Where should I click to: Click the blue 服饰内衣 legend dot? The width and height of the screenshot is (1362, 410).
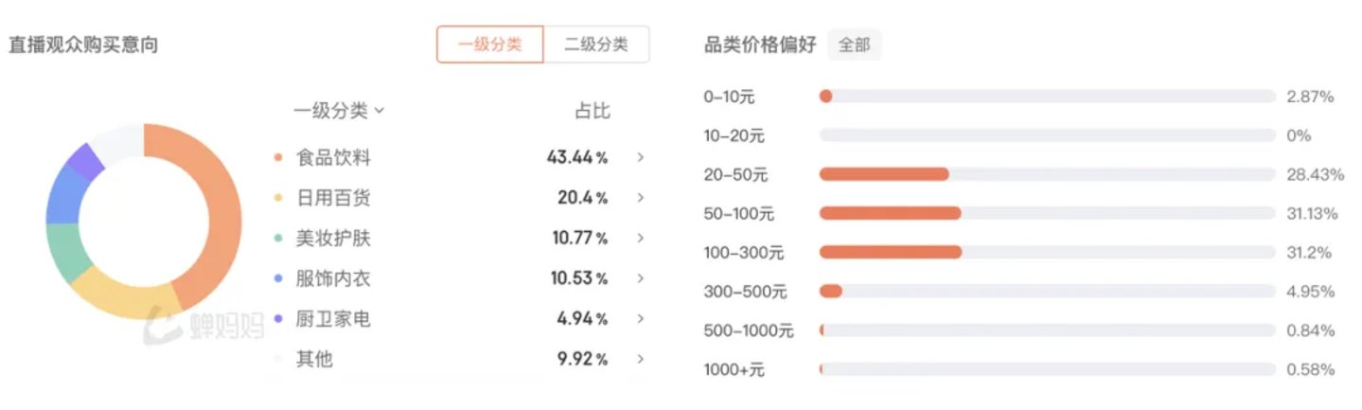point(277,278)
